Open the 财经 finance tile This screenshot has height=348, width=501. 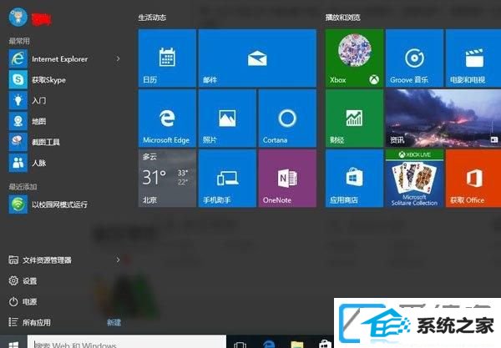coord(354,119)
